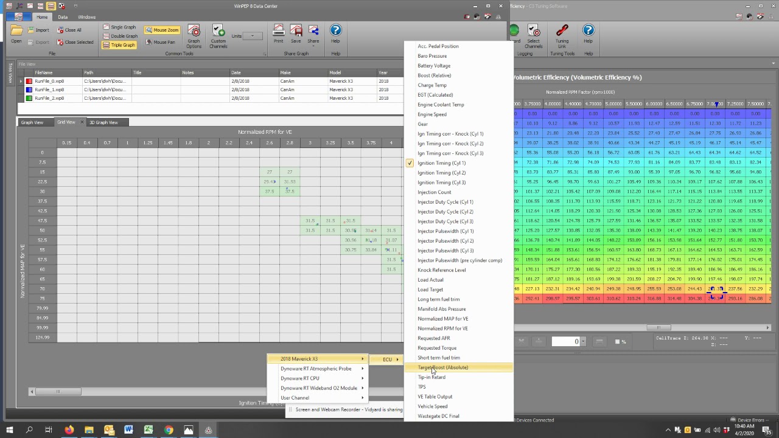Open Chrome from the taskbar

point(169,430)
